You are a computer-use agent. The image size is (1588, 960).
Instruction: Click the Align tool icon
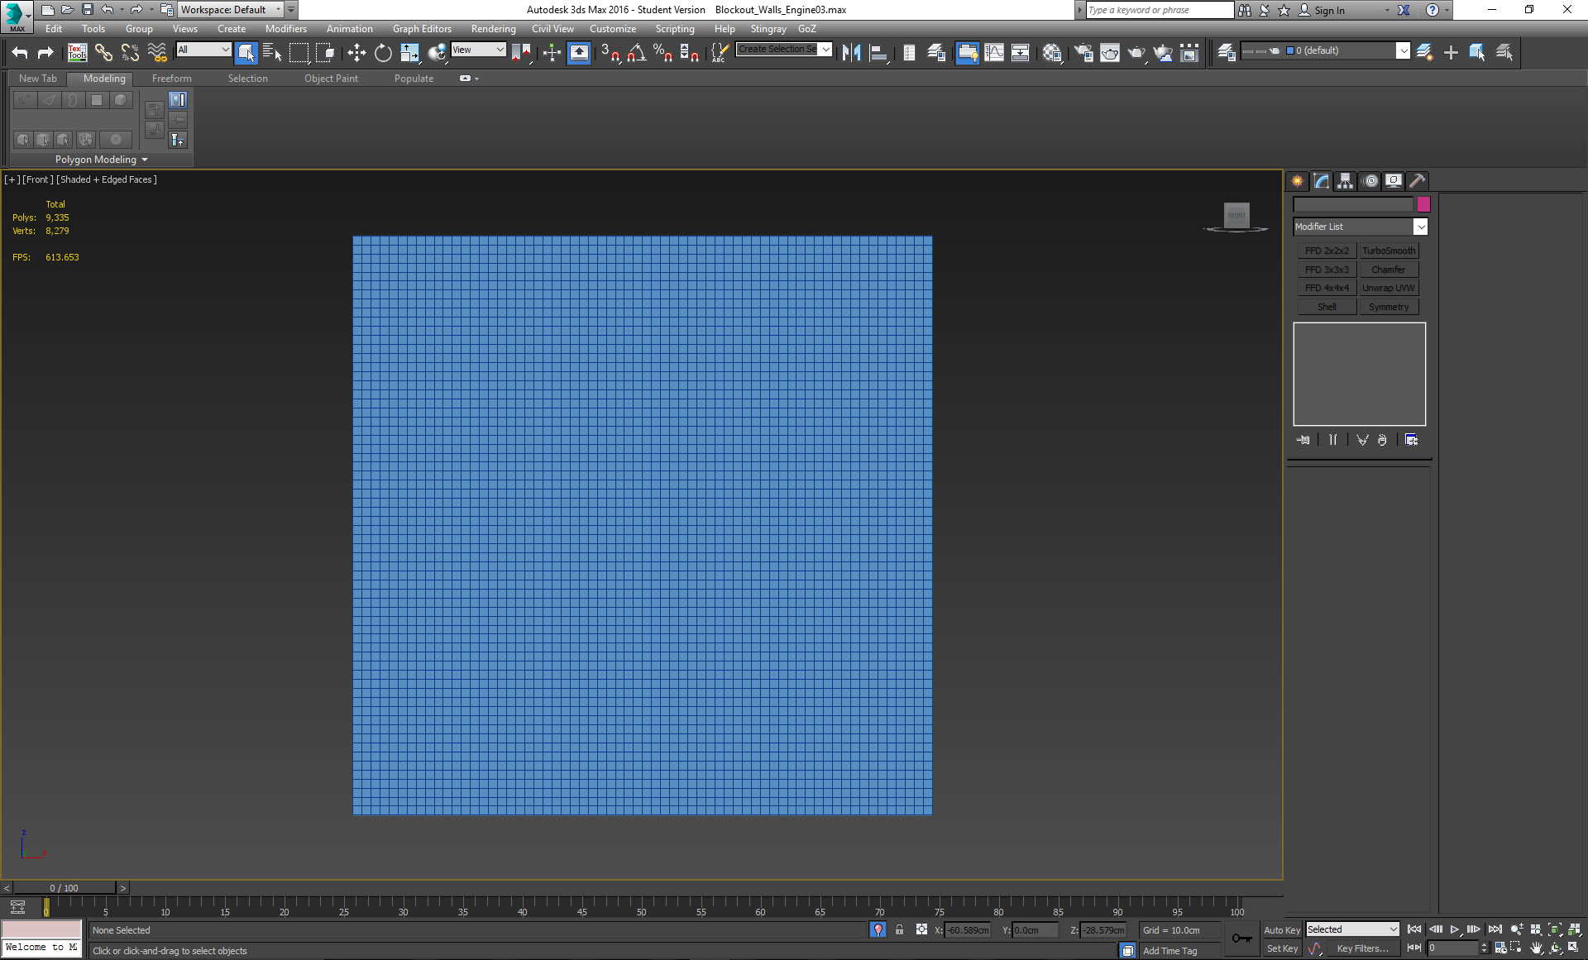pos(878,53)
